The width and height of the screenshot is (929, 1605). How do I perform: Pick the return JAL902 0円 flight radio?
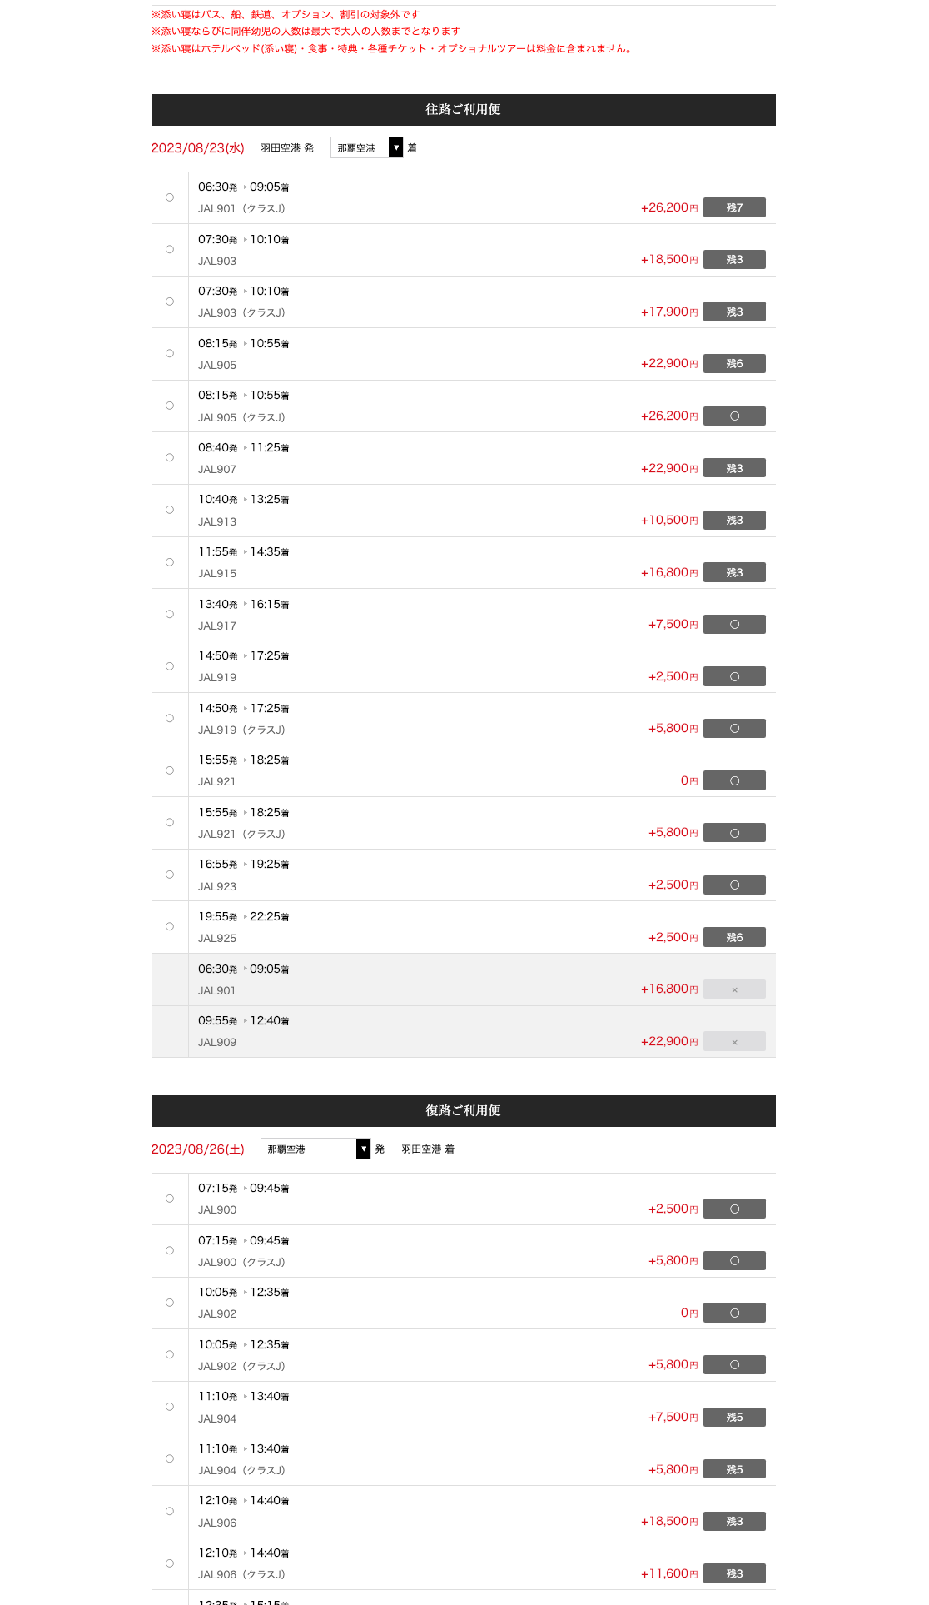(x=170, y=1303)
